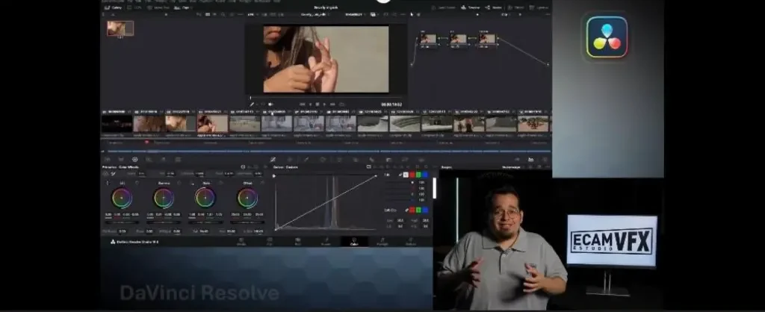Reset the Lift color wheel
This screenshot has width=765, height=312.
coord(137,183)
